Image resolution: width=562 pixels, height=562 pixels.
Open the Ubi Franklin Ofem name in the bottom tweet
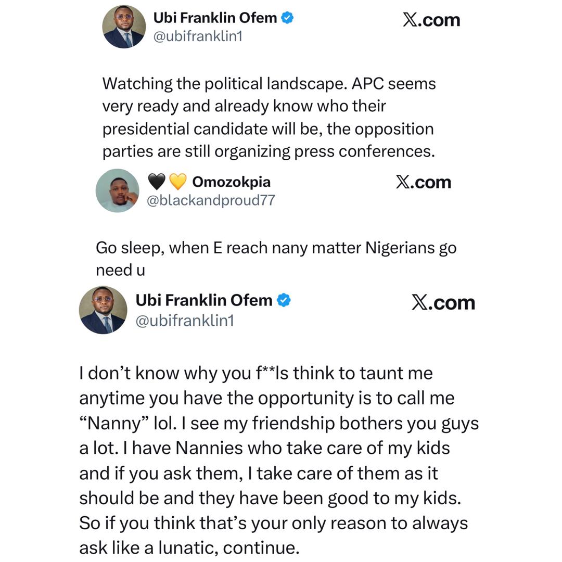pos(204,300)
